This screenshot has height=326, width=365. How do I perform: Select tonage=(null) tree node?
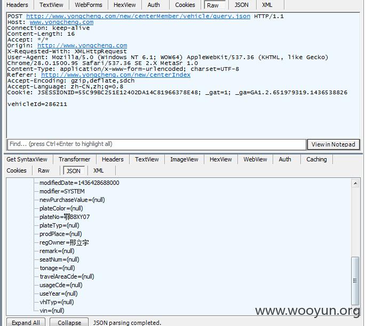57,268
